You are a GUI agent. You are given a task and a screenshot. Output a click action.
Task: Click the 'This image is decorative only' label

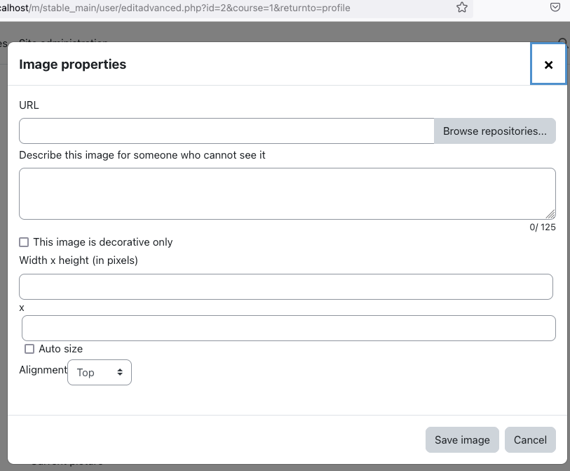point(103,242)
